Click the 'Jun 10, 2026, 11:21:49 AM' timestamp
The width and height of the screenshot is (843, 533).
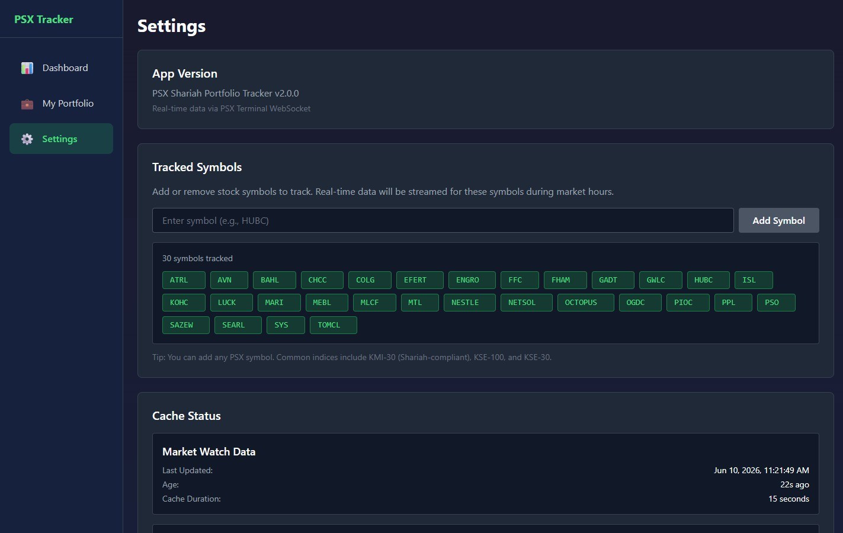pyautogui.click(x=761, y=470)
